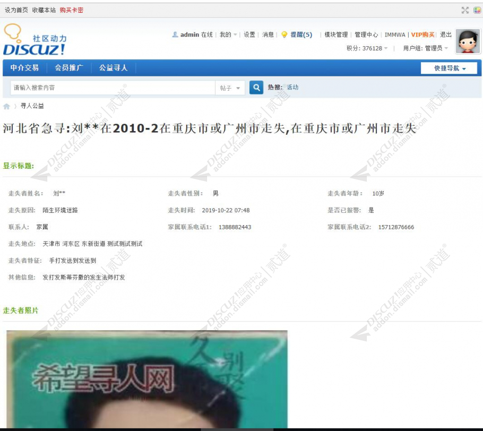The width and height of the screenshot is (483, 431).
Task: Click 寻人公益 breadcrumb link
Action: coord(32,106)
